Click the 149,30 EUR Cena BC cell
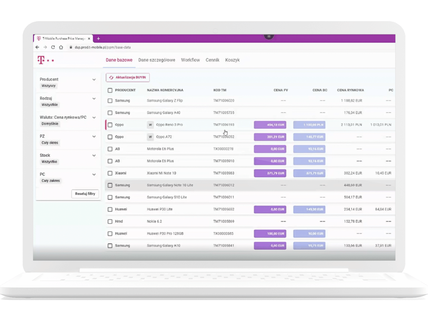This screenshot has width=428, height=321. [x=309, y=209]
